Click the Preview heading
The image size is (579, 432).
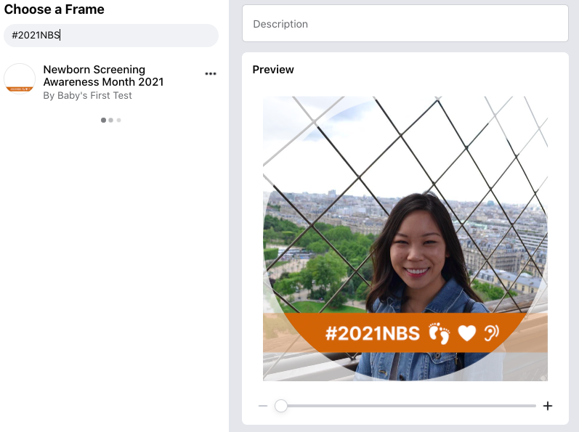click(273, 70)
